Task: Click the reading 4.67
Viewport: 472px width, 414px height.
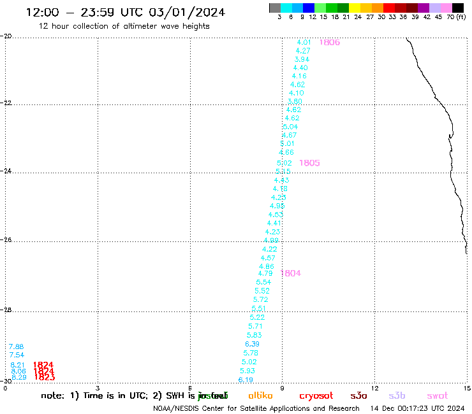Action: pyautogui.click(x=290, y=135)
